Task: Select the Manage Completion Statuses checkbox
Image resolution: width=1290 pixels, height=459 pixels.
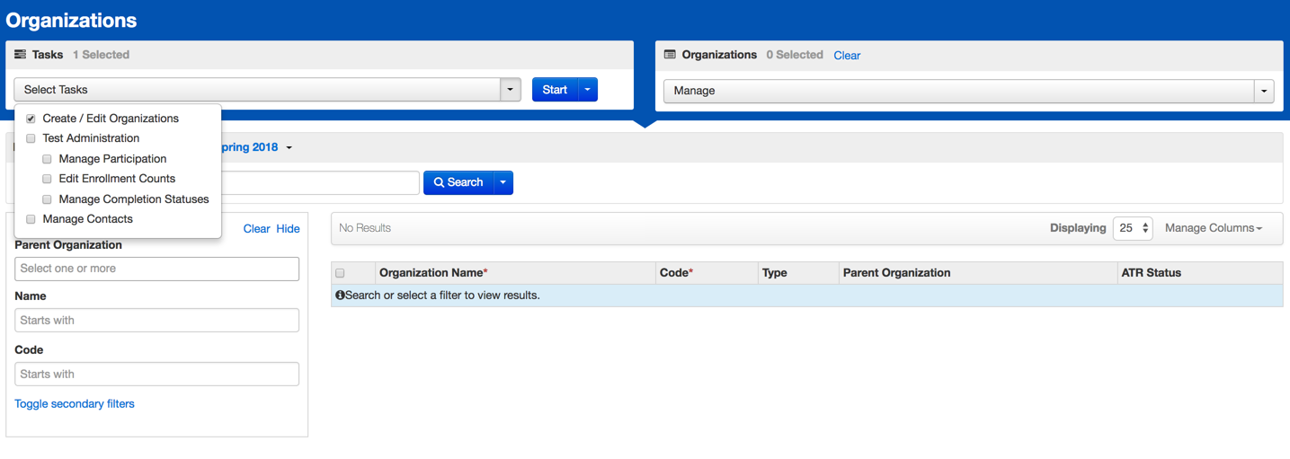Action: (x=47, y=199)
